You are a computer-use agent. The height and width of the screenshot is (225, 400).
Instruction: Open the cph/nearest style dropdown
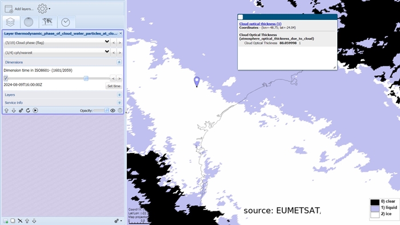pos(57,53)
